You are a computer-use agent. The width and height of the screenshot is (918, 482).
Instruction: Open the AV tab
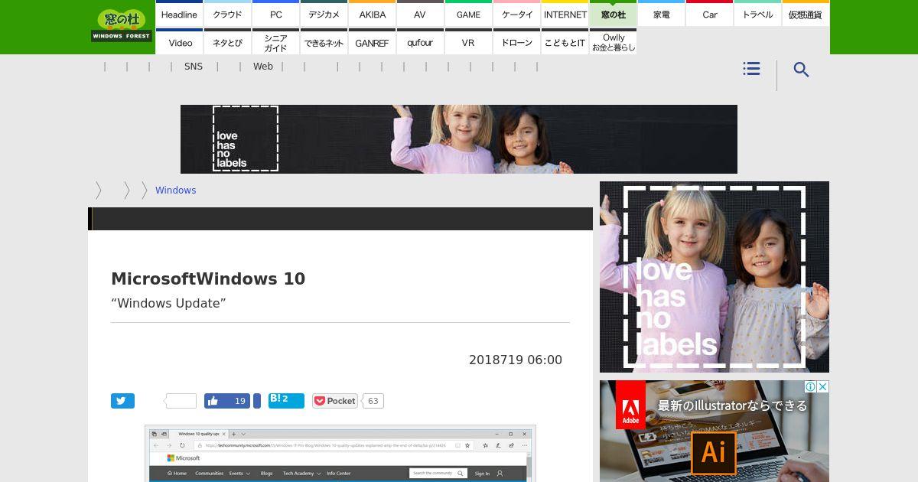[x=420, y=14]
